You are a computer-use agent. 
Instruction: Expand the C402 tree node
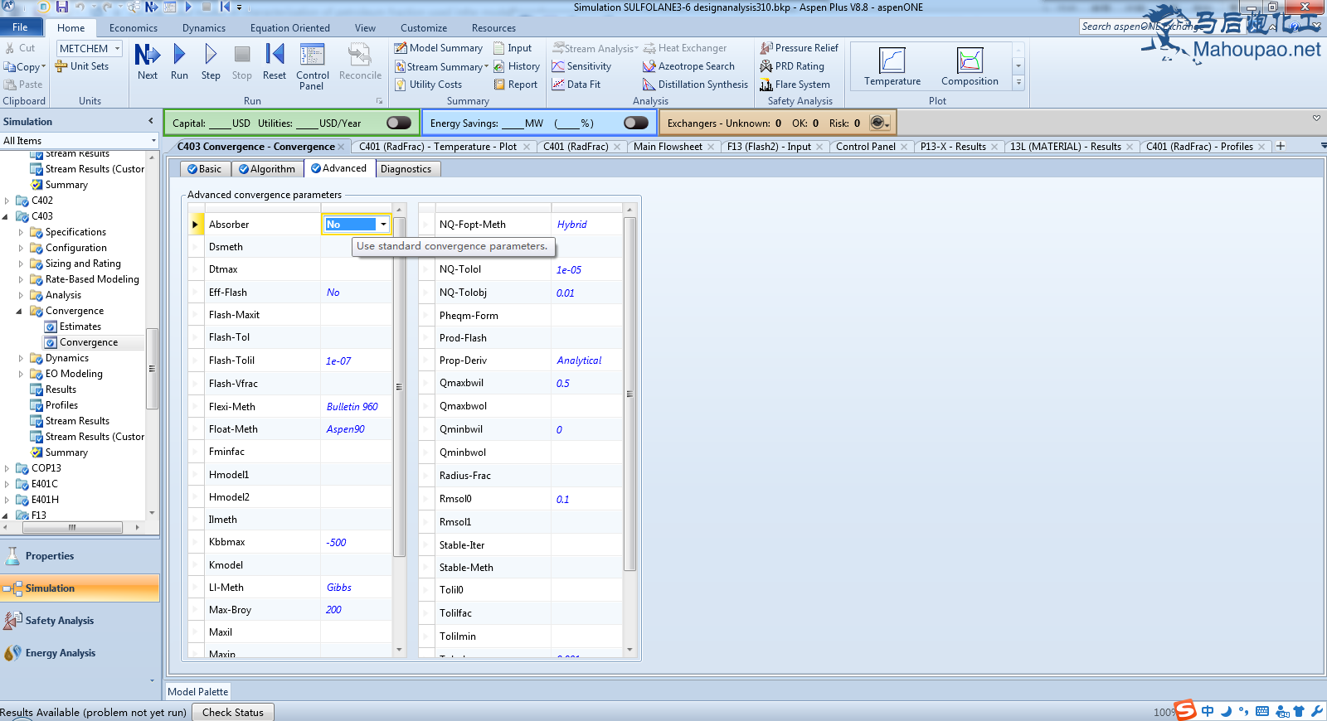pyautogui.click(x=7, y=201)
